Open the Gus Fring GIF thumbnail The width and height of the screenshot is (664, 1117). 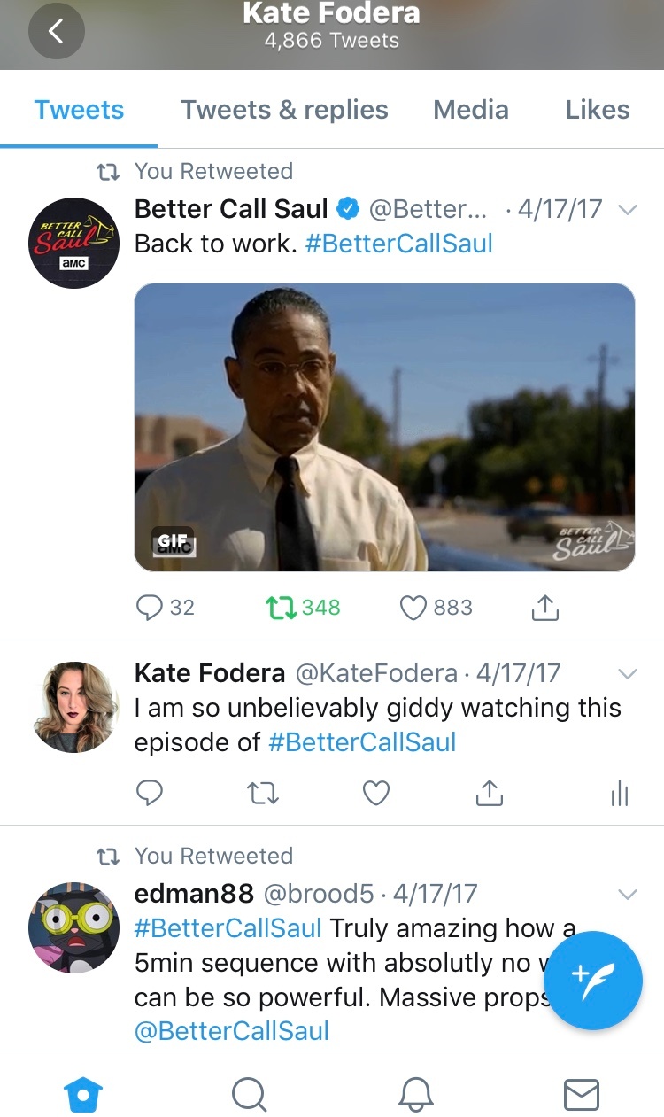click(384, 427)
